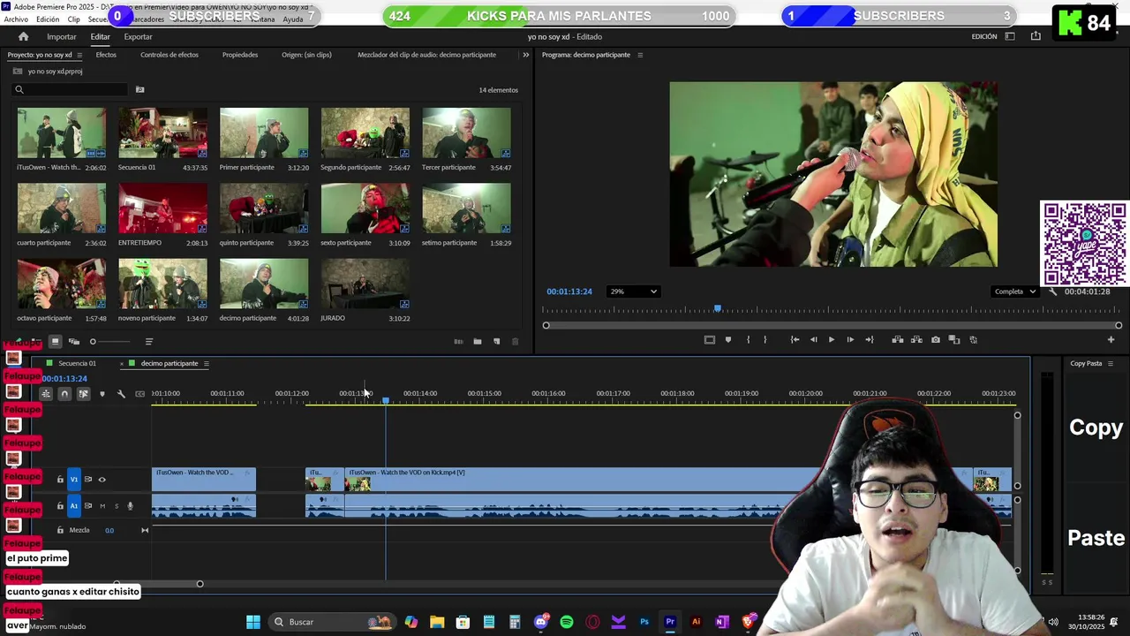Open the Importar workspace tab
Viewport: 1130px width, 636px height.
tap(62, 36)
